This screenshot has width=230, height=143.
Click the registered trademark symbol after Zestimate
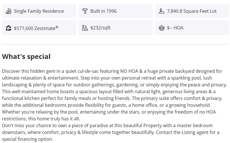pos(57,27)
